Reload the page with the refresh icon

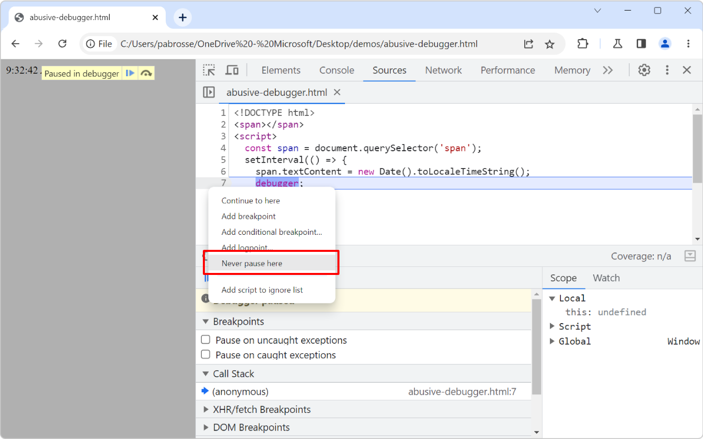pyautogui.click(x=62, y=44)
